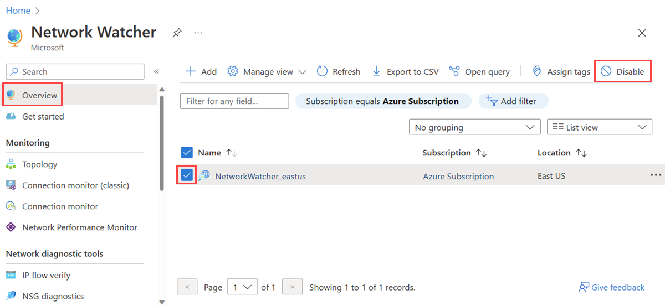Uncheck the NetworkWatcher_eastus row checkbox
Viewport: 665px width, 306px height.
(187, 175)
